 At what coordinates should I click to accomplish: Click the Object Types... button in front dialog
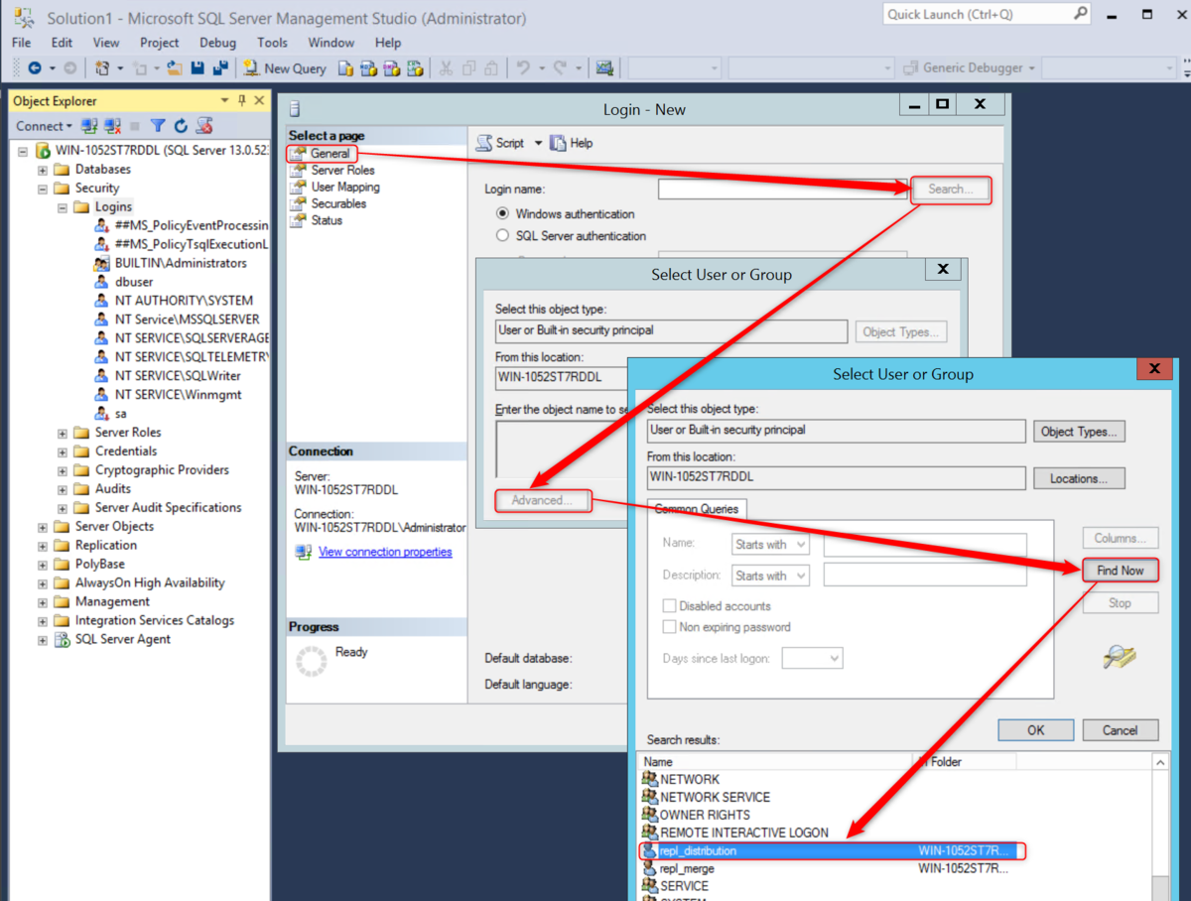(x=1079, y=432)
